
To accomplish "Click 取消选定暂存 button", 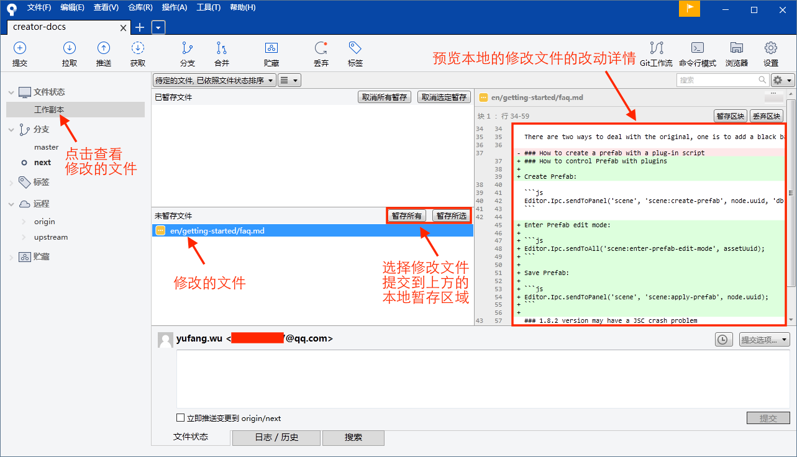I will [444, 97].
